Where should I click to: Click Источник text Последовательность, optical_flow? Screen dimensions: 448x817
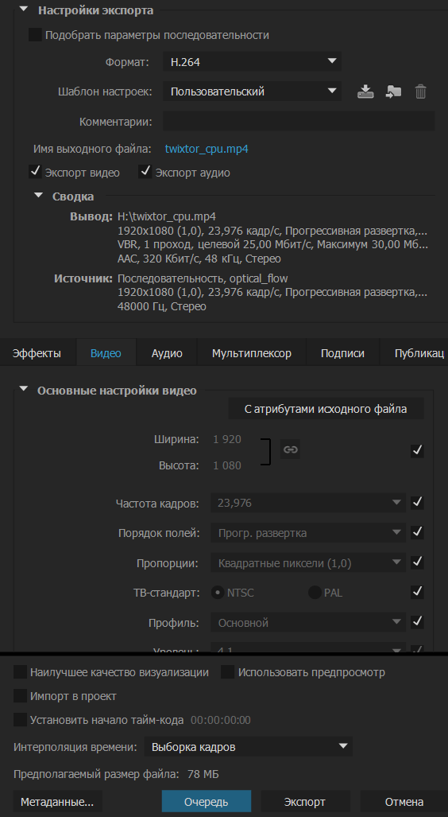203,278
